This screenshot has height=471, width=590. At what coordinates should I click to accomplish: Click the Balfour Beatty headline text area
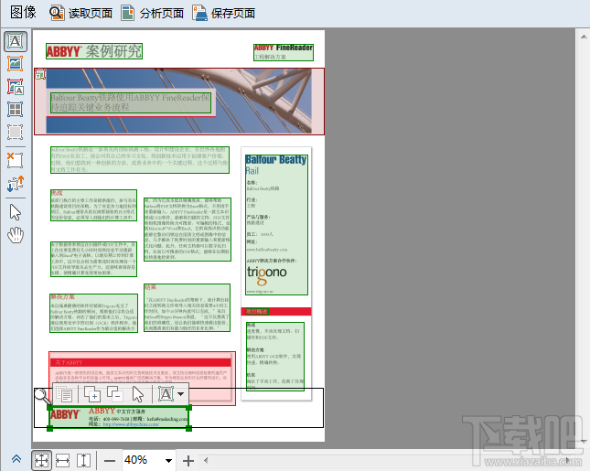click(x=131, y=102)
